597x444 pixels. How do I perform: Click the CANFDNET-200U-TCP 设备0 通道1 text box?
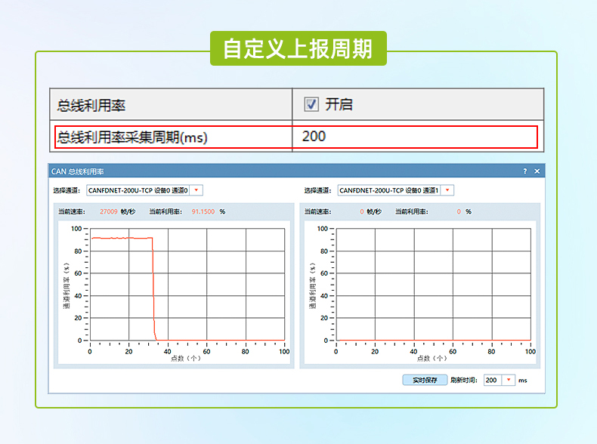tap(388, 190)
